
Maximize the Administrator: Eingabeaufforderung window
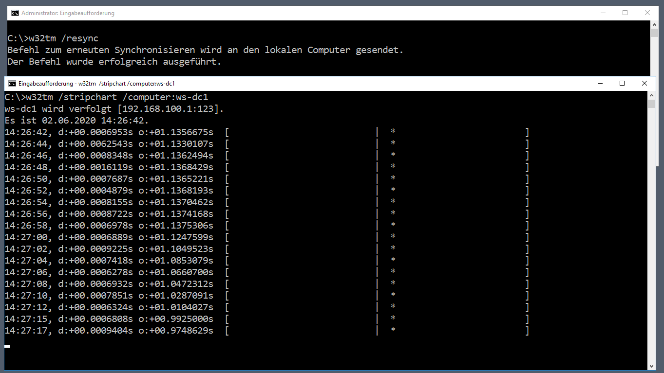point(625,13)
